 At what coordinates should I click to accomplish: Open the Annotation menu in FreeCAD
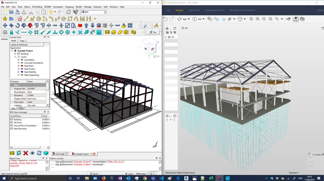[58, 7]
